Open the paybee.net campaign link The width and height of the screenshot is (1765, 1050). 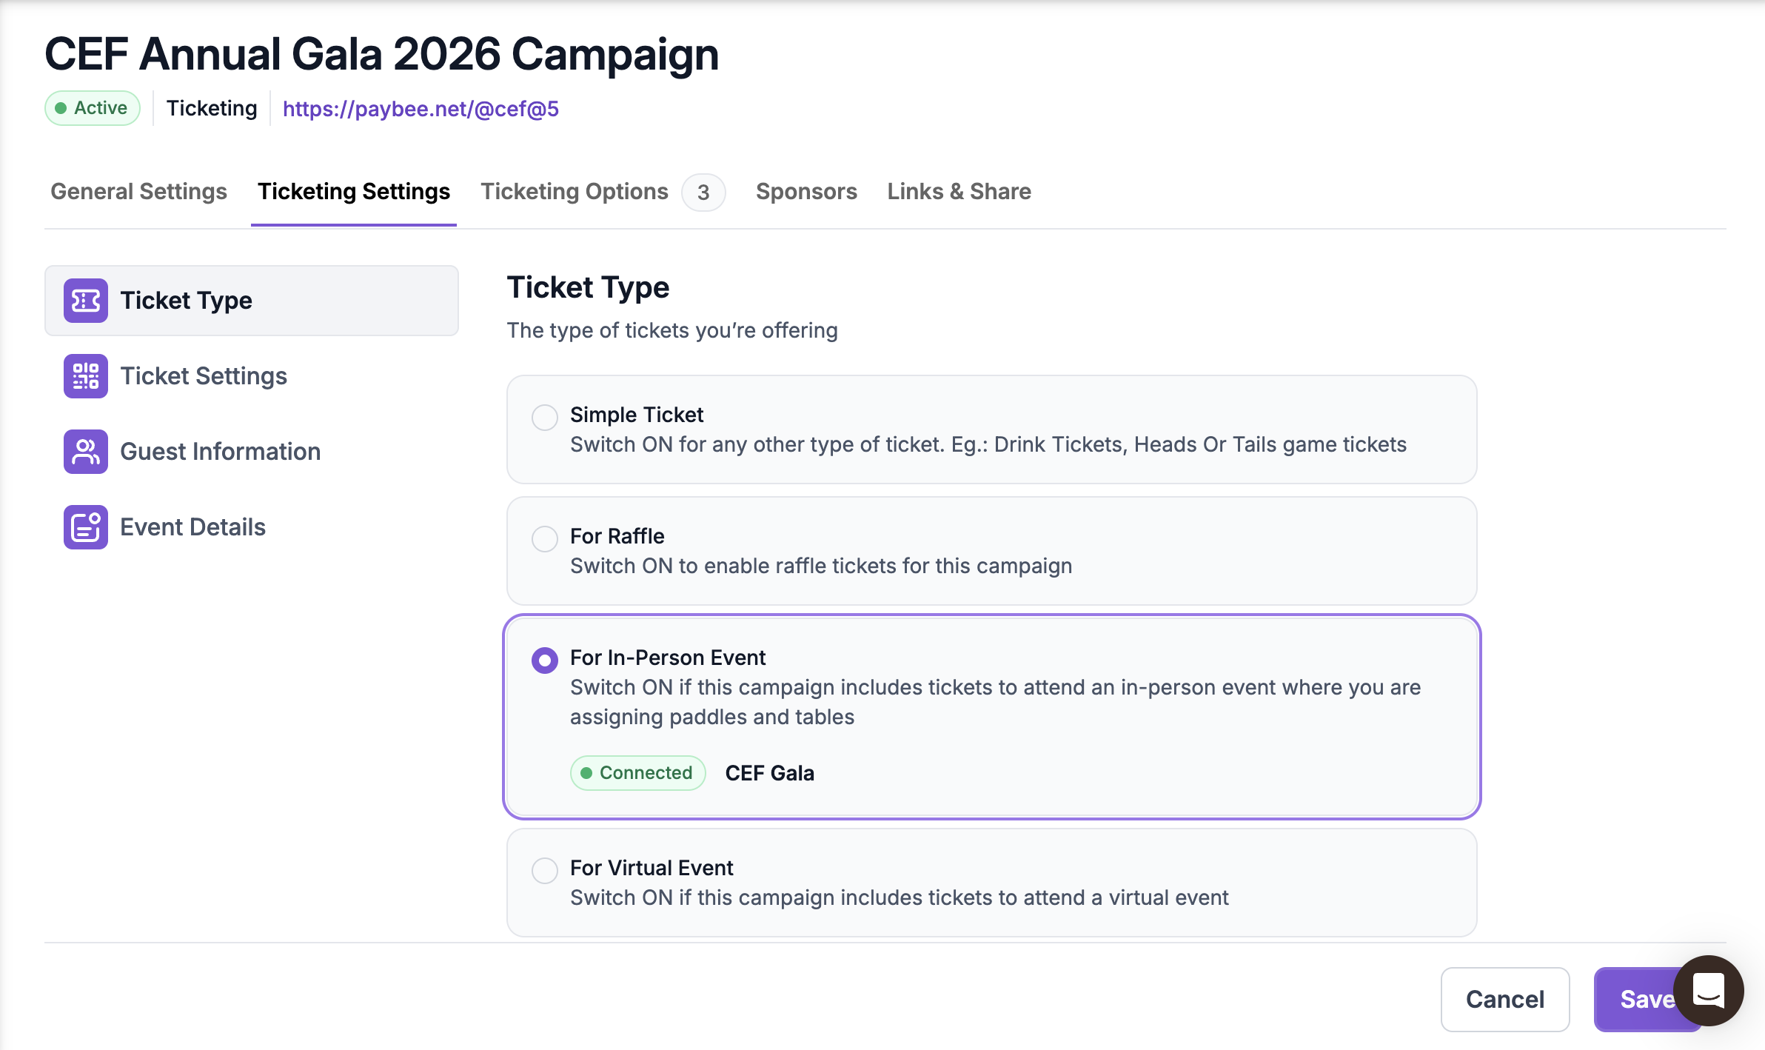(x=421, y=109)
